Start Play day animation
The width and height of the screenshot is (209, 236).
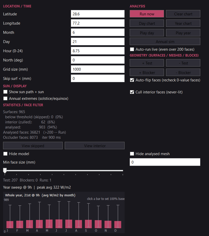pos(147,33)
